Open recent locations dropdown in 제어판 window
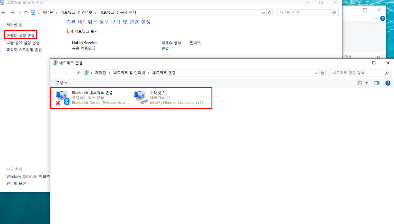 tap(19, 13)
